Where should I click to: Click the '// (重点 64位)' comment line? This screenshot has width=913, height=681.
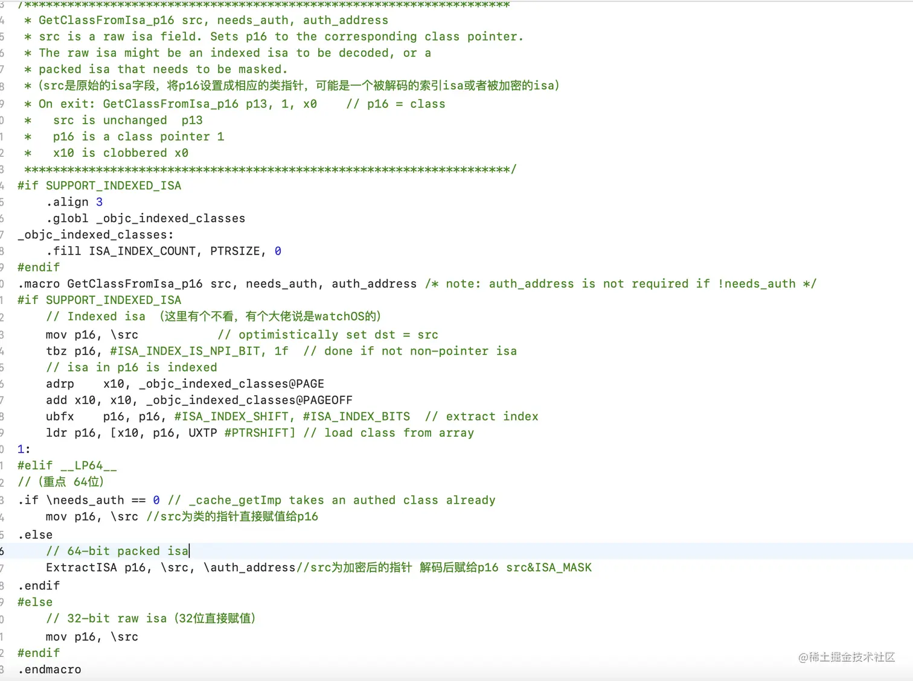(61, 482)
